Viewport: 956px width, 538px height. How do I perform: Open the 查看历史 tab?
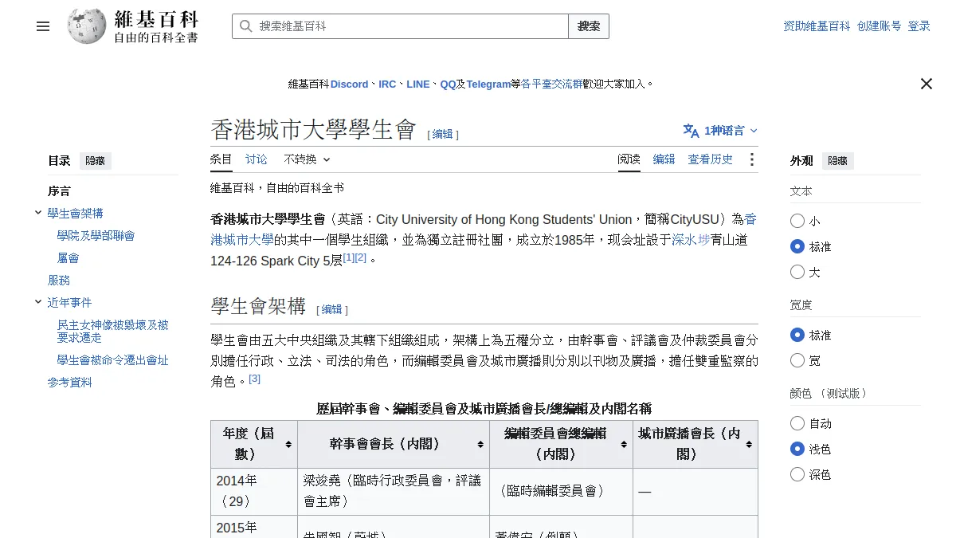point(711,159)
